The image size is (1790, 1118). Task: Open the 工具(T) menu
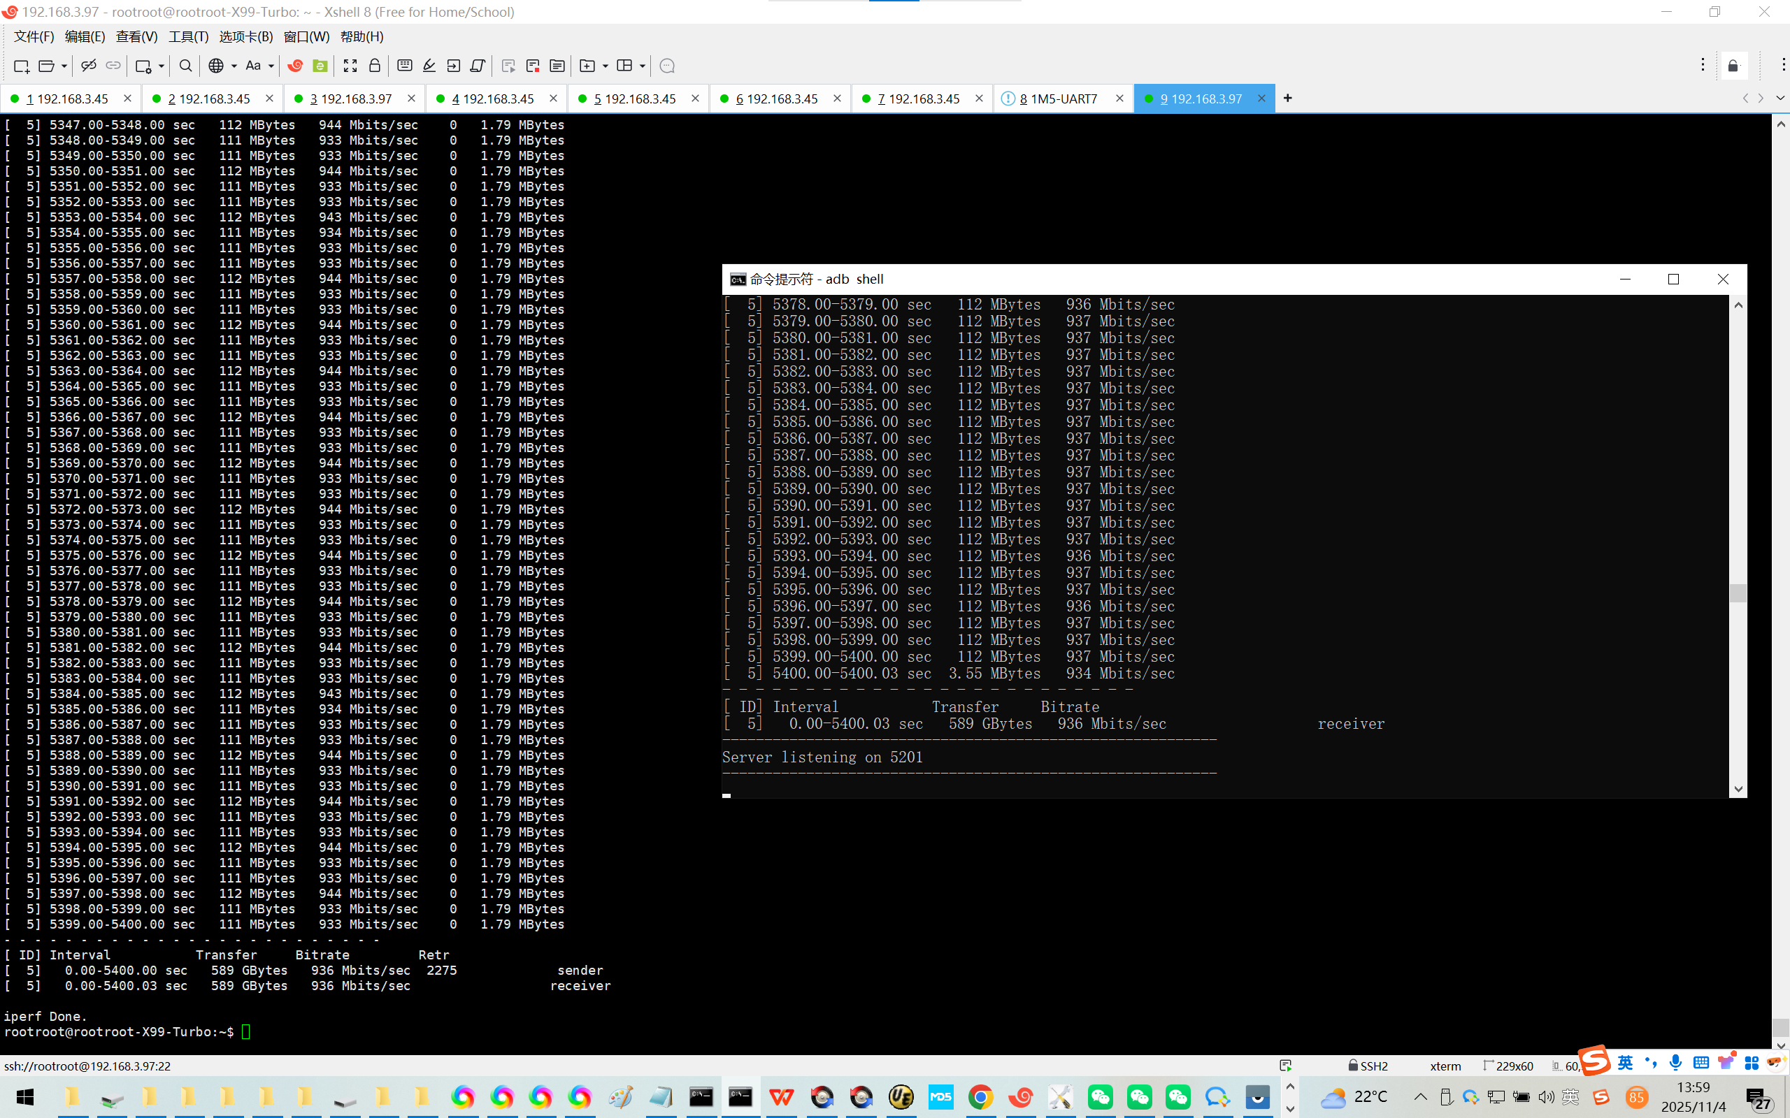pyautogui.click(x=188, y=36)
